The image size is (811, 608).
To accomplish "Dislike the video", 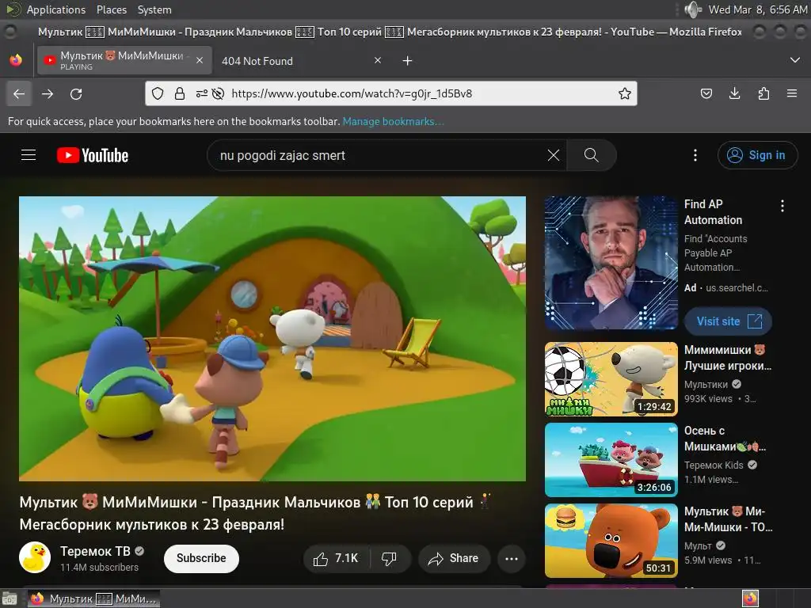I will click(x=390, y=558).
